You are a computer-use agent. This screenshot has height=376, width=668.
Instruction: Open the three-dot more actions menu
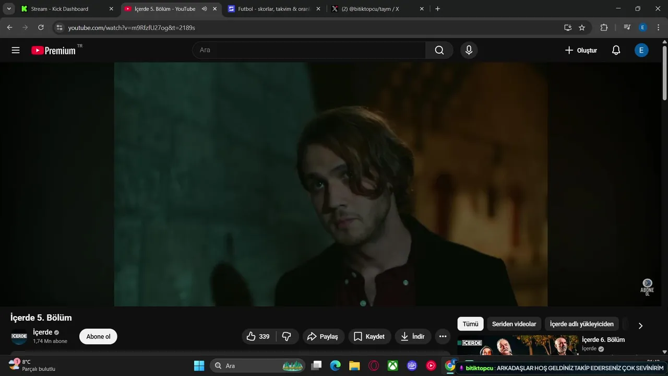[443, 336]
